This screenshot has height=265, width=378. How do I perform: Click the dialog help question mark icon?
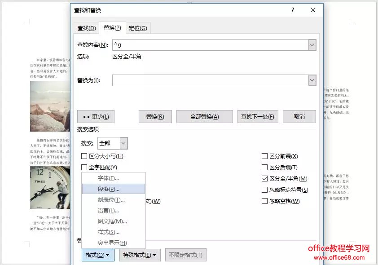pyautogui.click(x=293, y=10)
